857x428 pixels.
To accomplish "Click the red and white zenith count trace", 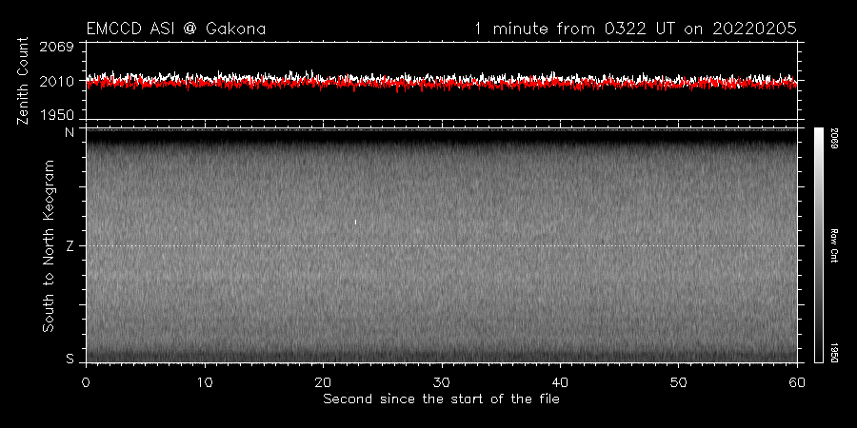I will pyautogui.click(x=442, y=82).
